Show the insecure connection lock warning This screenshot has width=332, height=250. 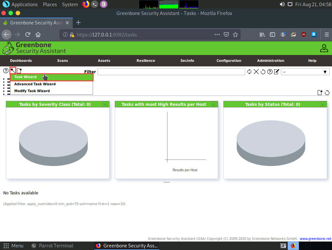coord(72,35)
